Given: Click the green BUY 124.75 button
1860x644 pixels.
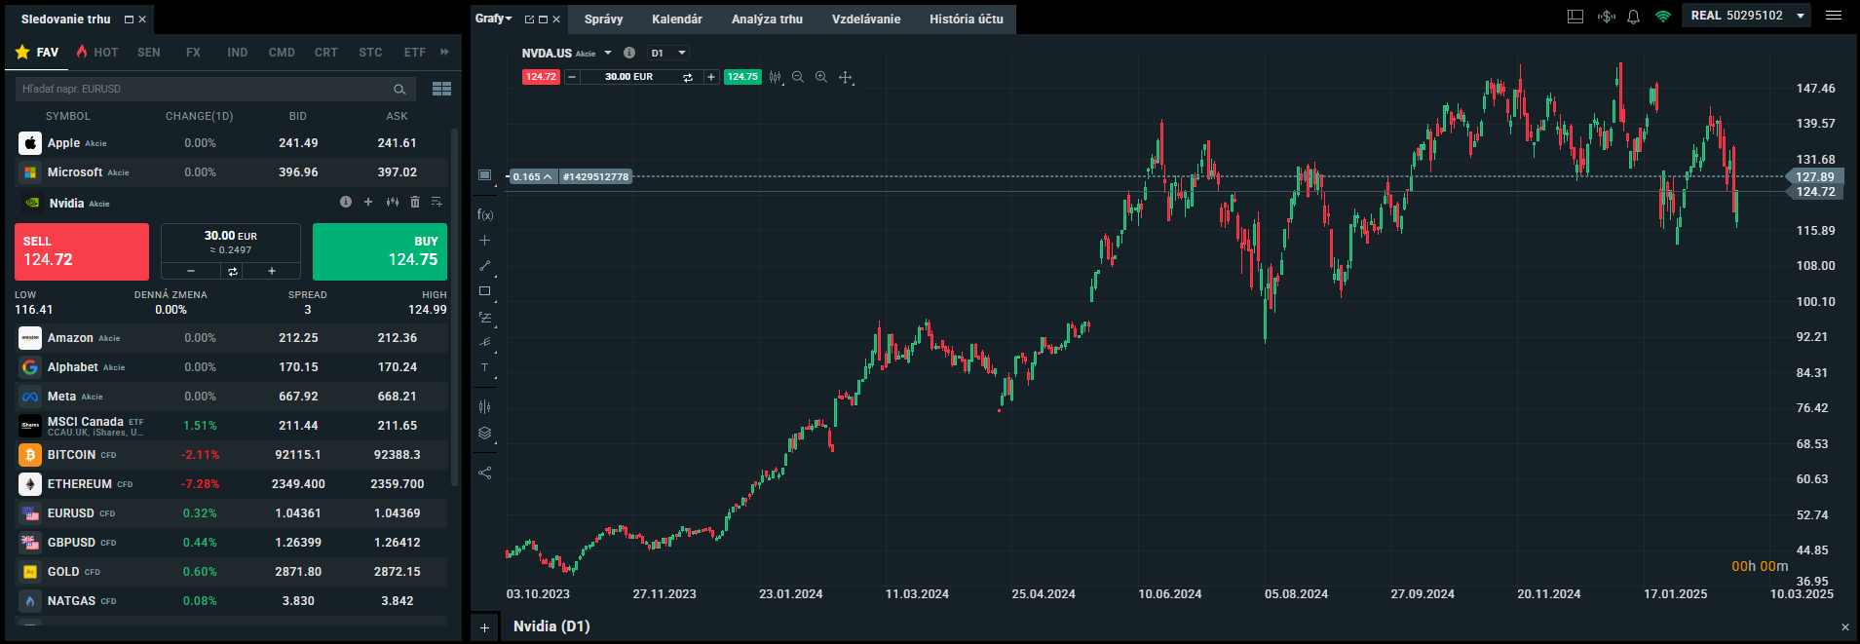Looking at the screenshot, I should tap(379, 251).
